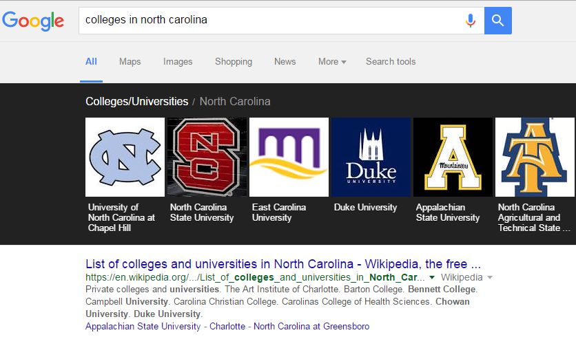Viewport: 576px width, 337px height.
Task: Open Search tools options
Action: coord(391,62)
